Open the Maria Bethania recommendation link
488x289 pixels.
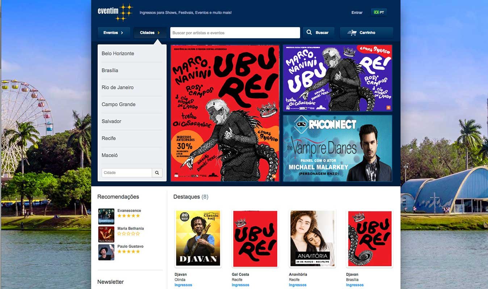(x=130, y=228)
